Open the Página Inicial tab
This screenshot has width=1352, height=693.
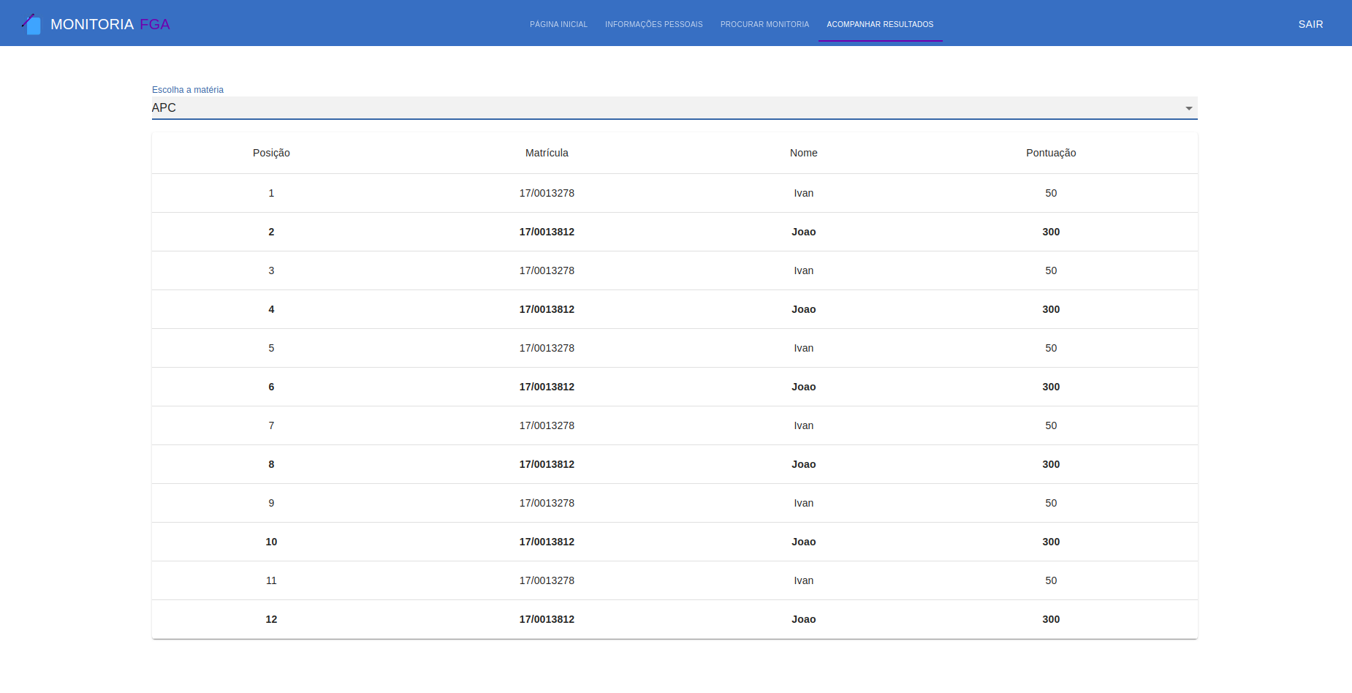(x=559, y=24)
